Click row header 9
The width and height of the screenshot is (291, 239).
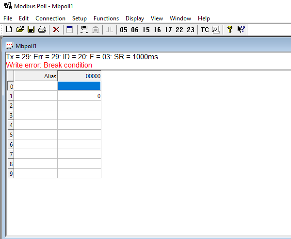point(11,173)
